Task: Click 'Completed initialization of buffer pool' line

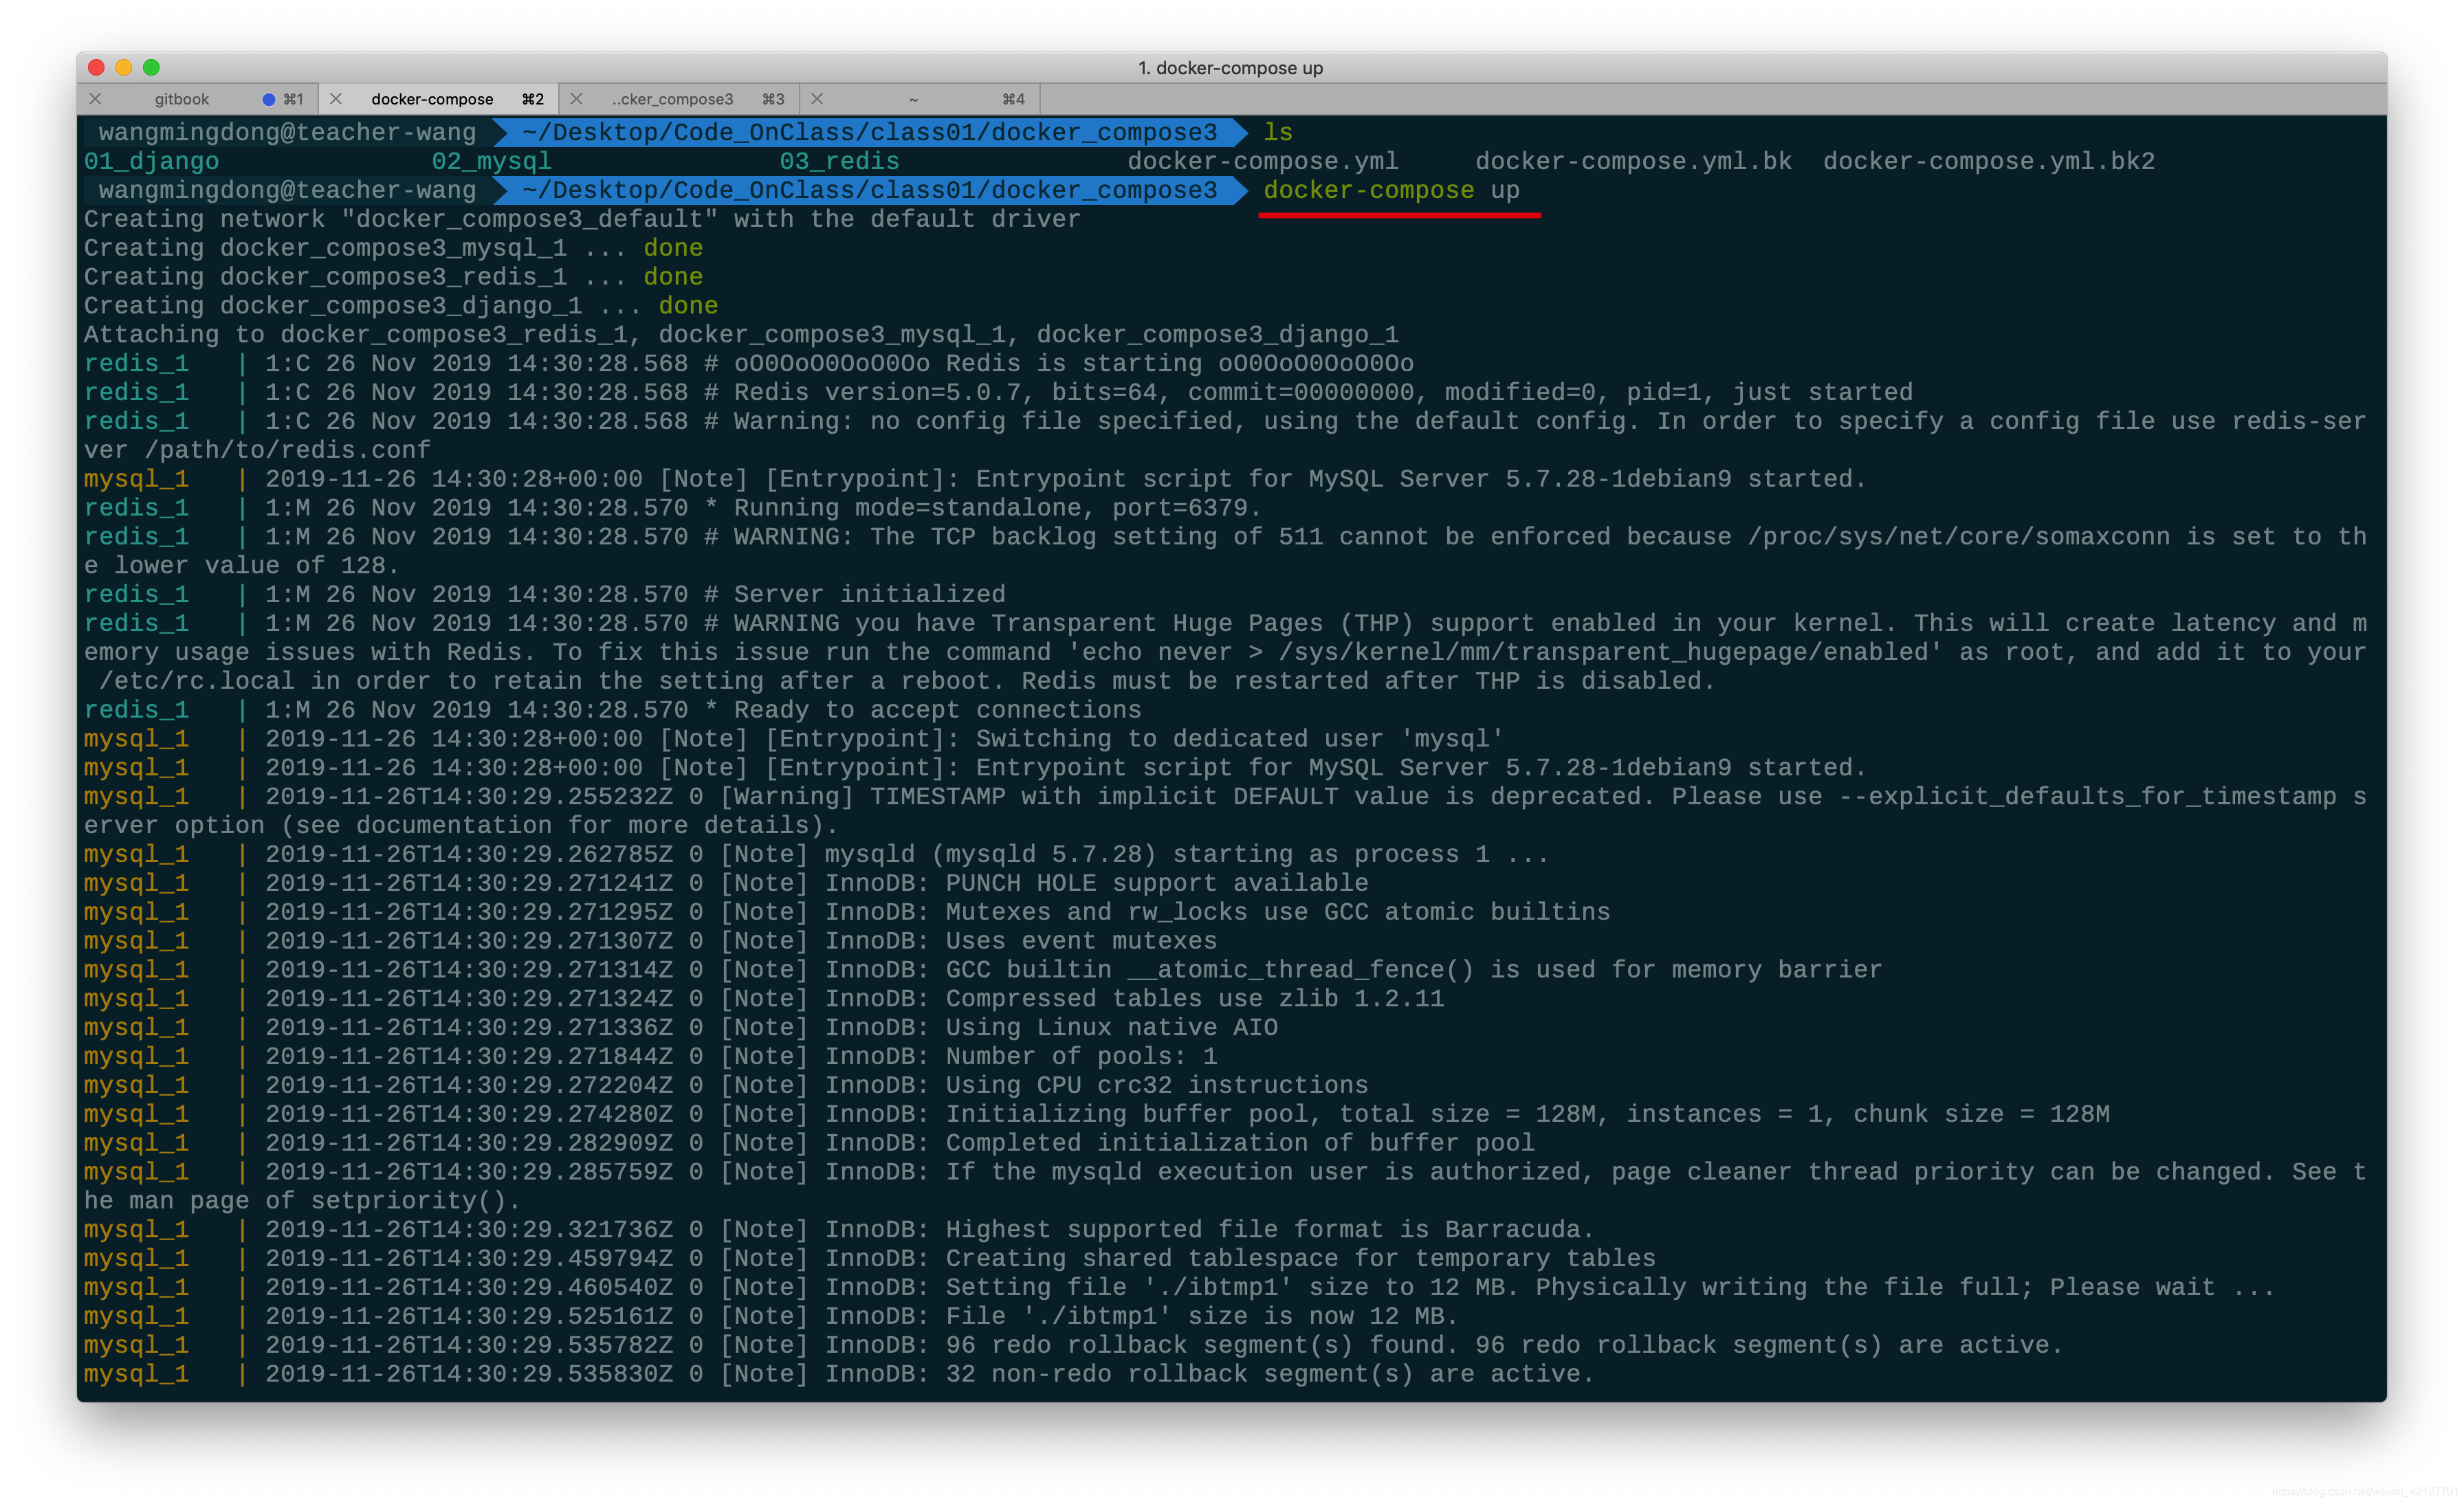Action: pos(809,1144)
